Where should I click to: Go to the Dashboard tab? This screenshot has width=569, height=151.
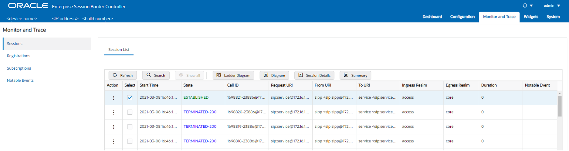pyautogui.click(x=432, y=17)
